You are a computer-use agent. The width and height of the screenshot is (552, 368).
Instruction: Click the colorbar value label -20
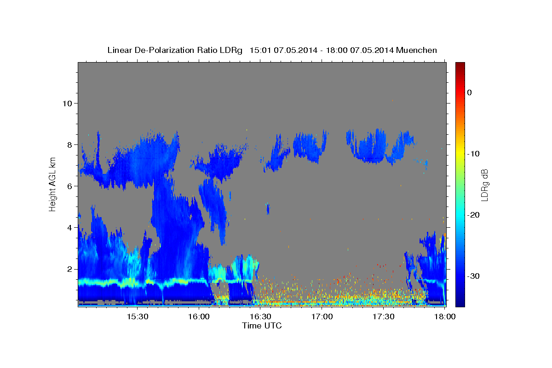473,215
